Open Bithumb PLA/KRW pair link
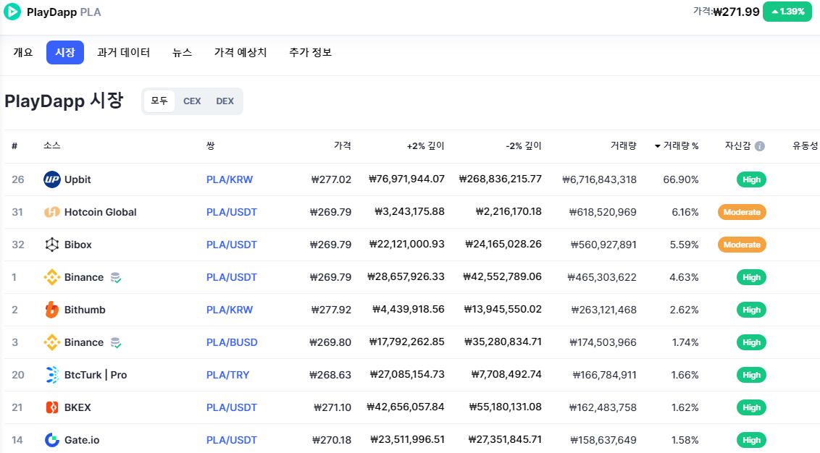This screenshot has width=820, height=453. pos(230,310)
